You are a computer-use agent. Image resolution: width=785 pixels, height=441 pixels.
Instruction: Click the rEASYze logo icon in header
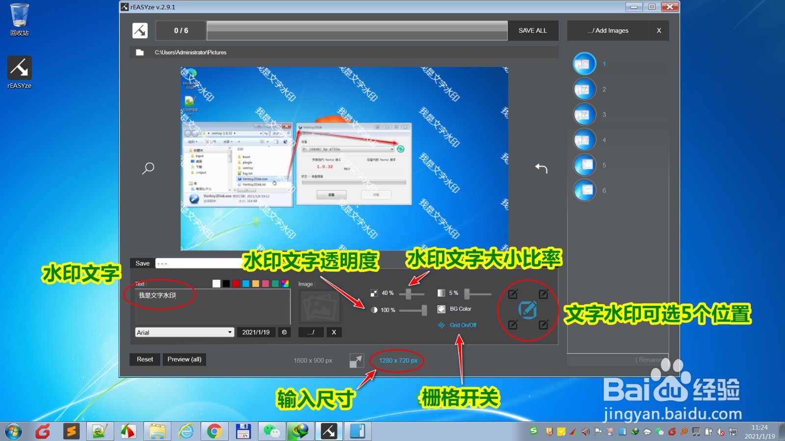pyautogui.click(x=140, y=30)
